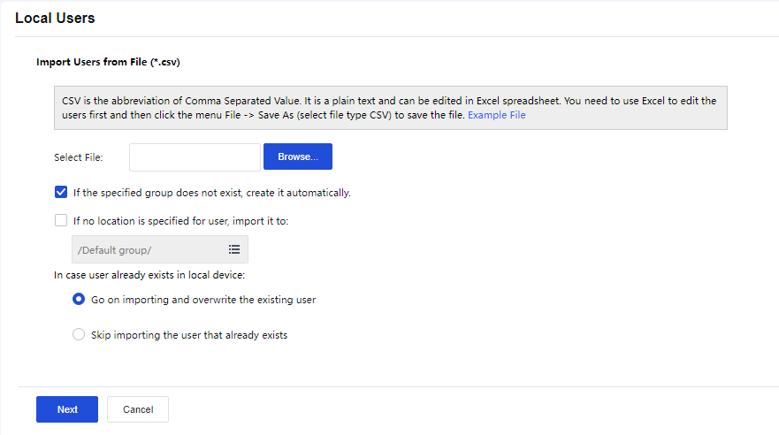Click the Local Users page title
Screen dimensions: 779x435
click(55, 18)
